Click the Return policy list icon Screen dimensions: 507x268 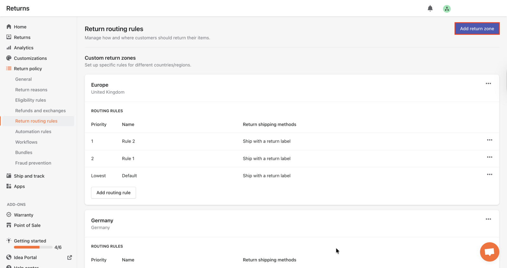[9, 68]
